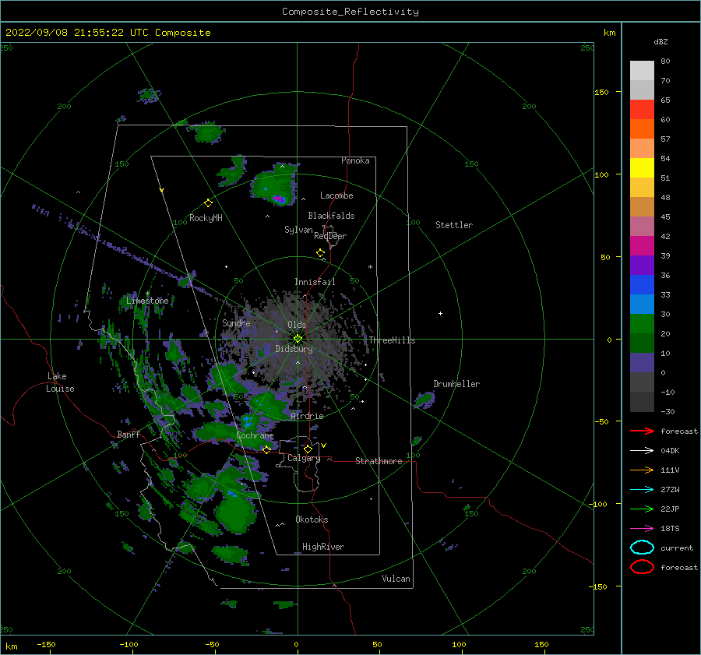
Task: Click the yellow diamond marker near RedDeer
Action: 321,253
